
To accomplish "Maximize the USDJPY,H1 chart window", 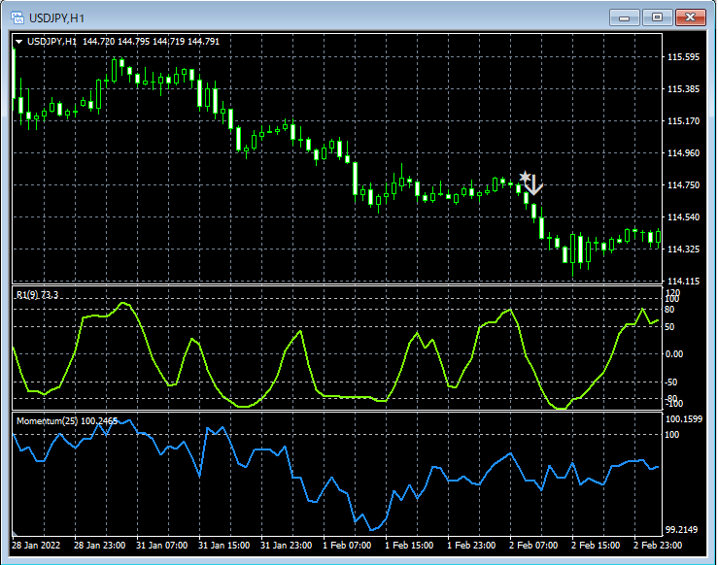I will pyautogui.click(x=658, y=17).
